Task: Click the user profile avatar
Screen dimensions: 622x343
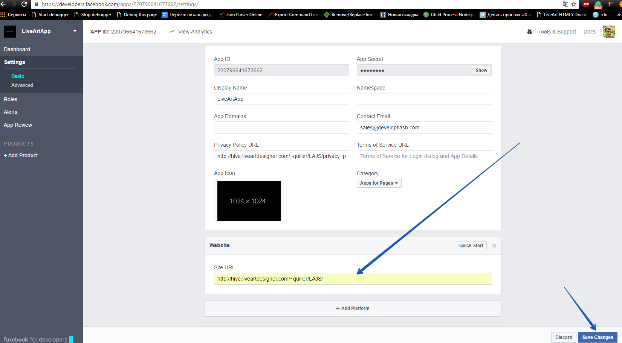Action: pos(609,32)
